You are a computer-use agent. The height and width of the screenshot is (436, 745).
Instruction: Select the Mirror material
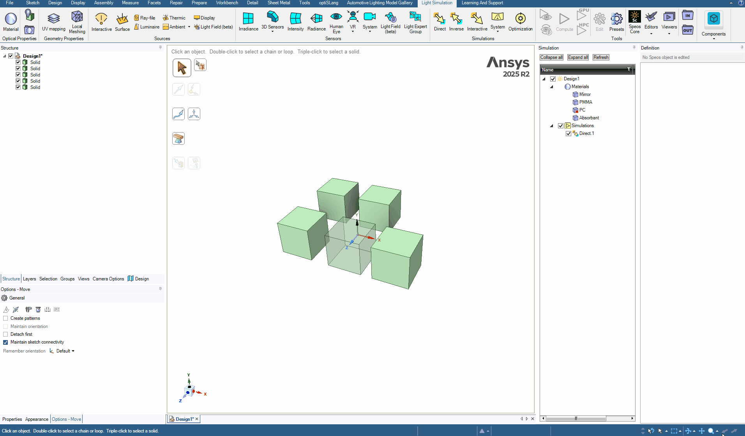tap(584, 94)
